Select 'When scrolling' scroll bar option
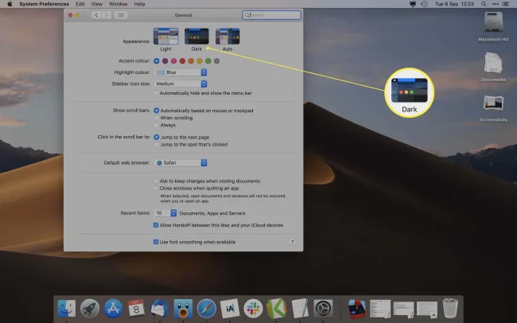The height and width of the screenshot is (323, 517). 156,118
